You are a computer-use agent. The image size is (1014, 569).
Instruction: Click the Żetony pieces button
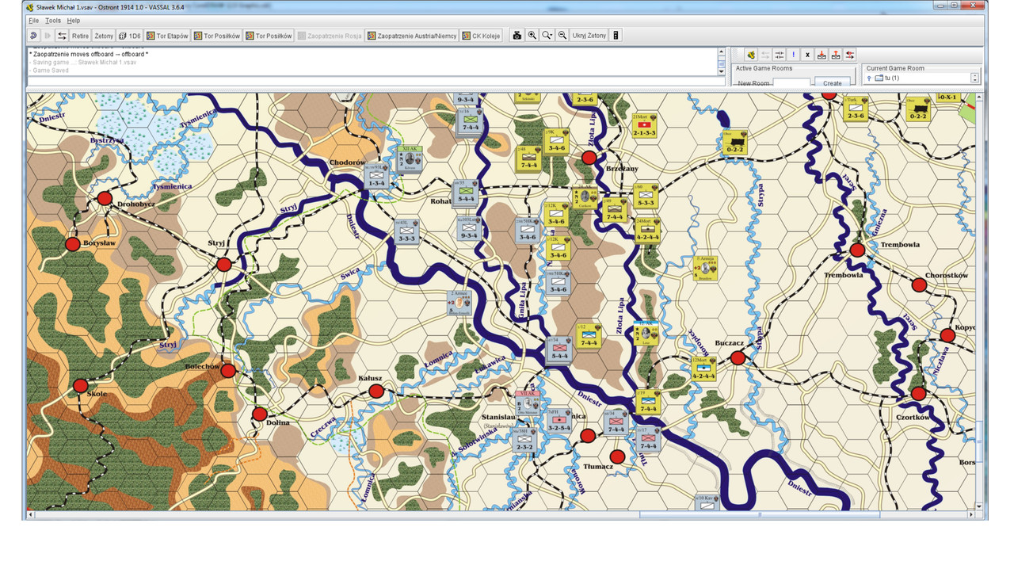pos(104,36)
